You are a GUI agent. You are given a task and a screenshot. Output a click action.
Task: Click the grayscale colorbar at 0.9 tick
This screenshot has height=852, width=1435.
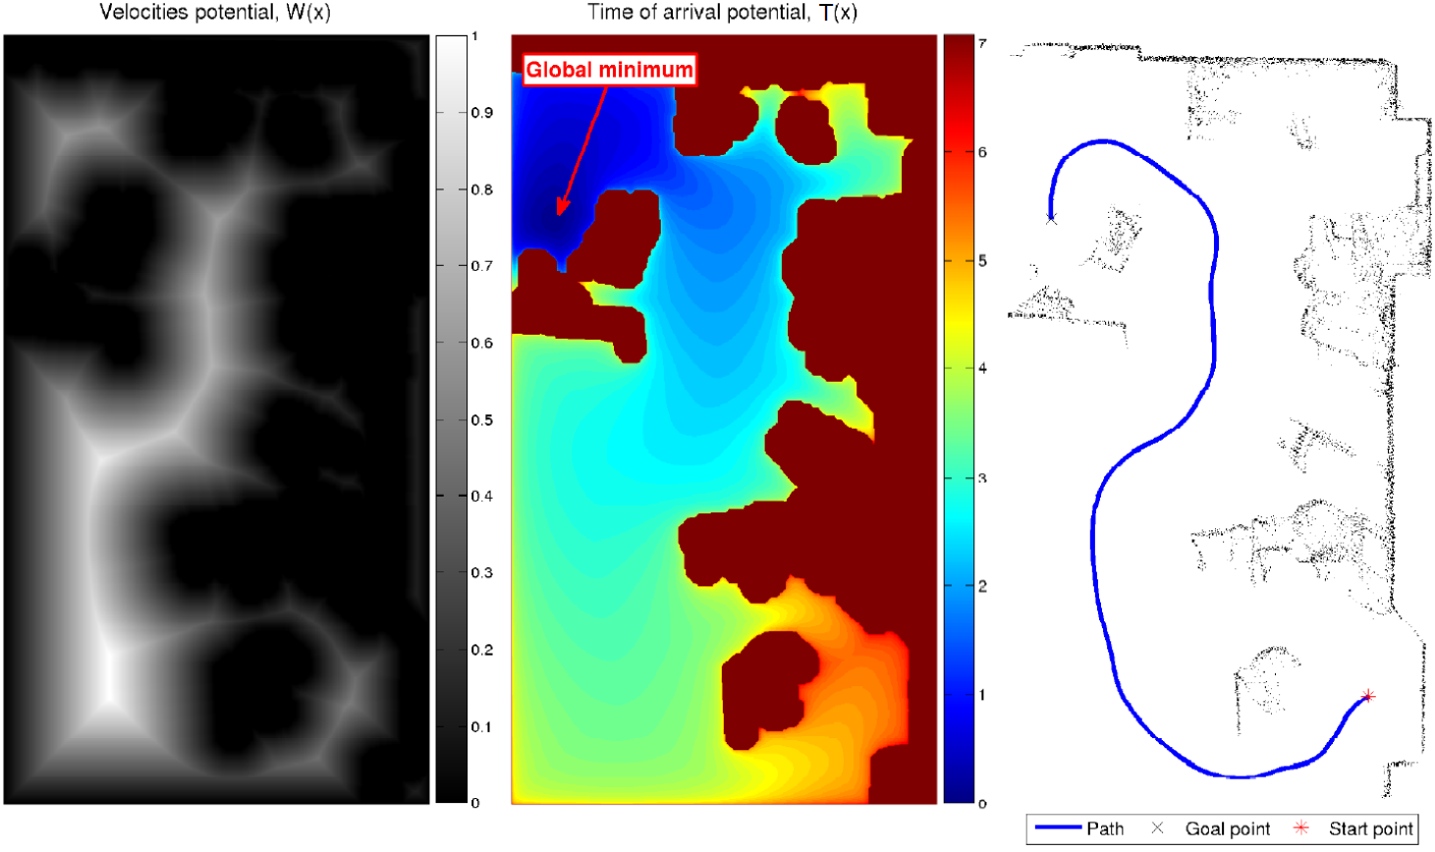click(452, 113)
